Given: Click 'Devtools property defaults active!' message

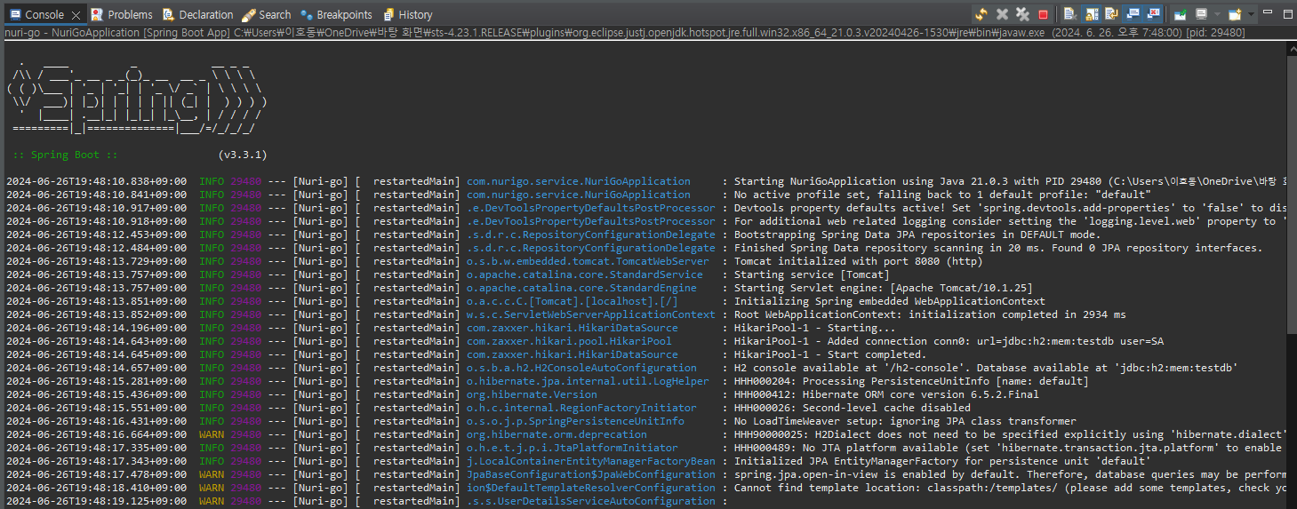Looking at the screenshot, I should (x=1010, y=208).
